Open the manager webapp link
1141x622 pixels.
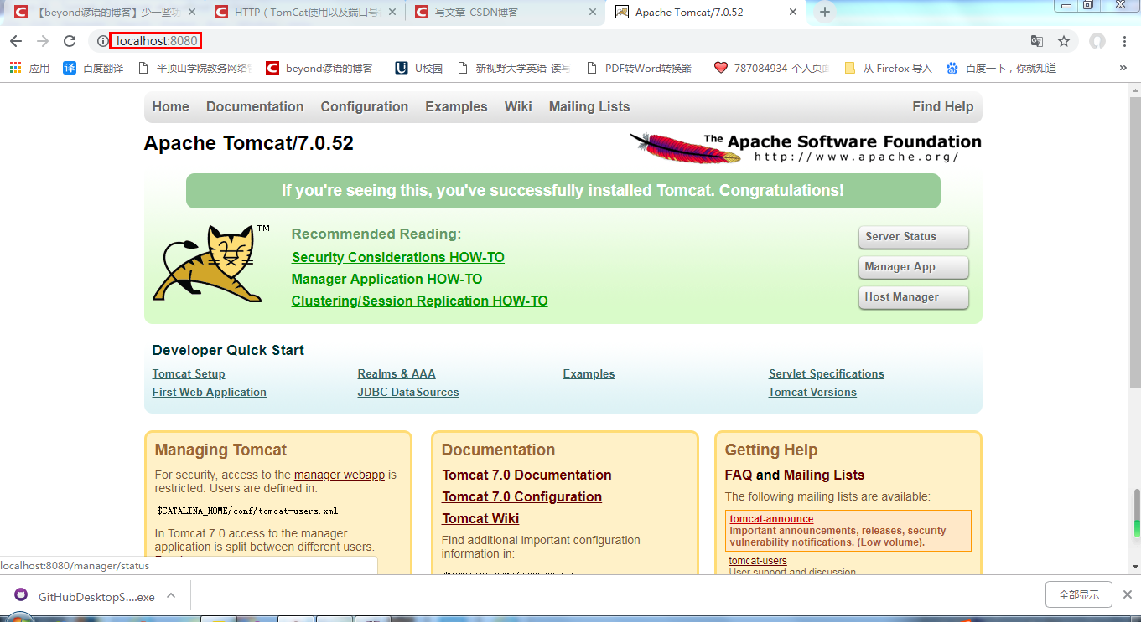340,475
